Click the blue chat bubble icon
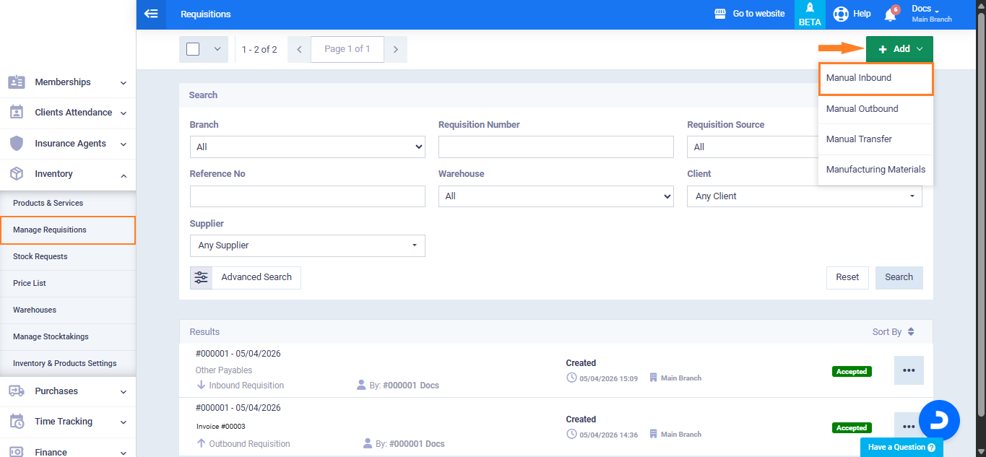 pyautogui.click(x=939, y=419)
